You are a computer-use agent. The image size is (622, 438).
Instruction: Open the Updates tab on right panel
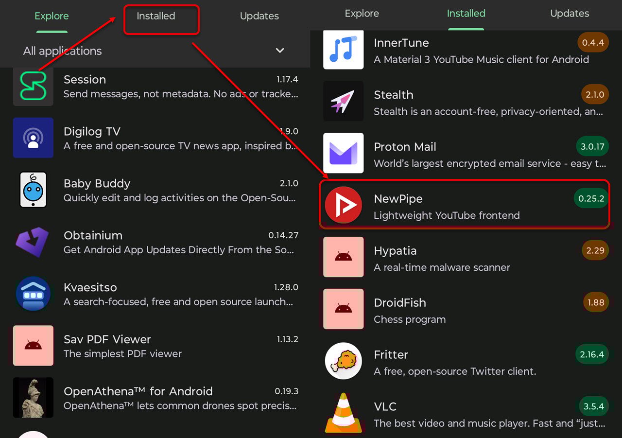pyautogui.click(x=569, y=14)
